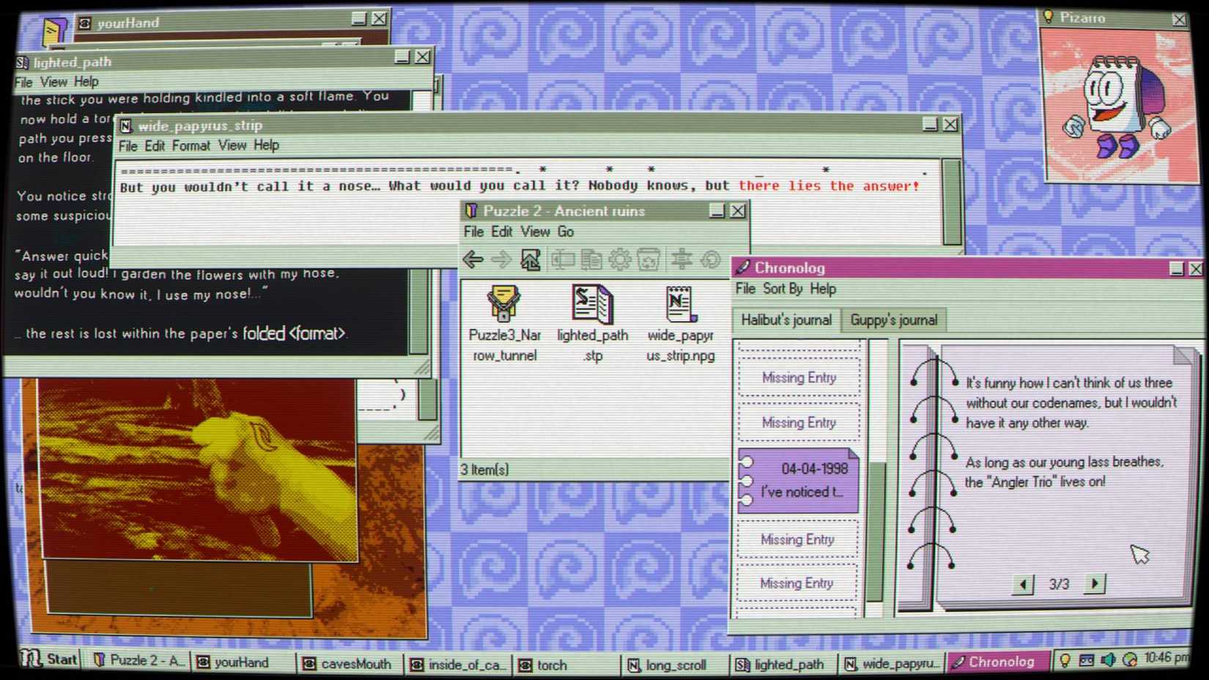This screenshot has height=680, width=1209.
Task: Open inside_of_ca.. from the taskbar
Action: tap(459, 665)
